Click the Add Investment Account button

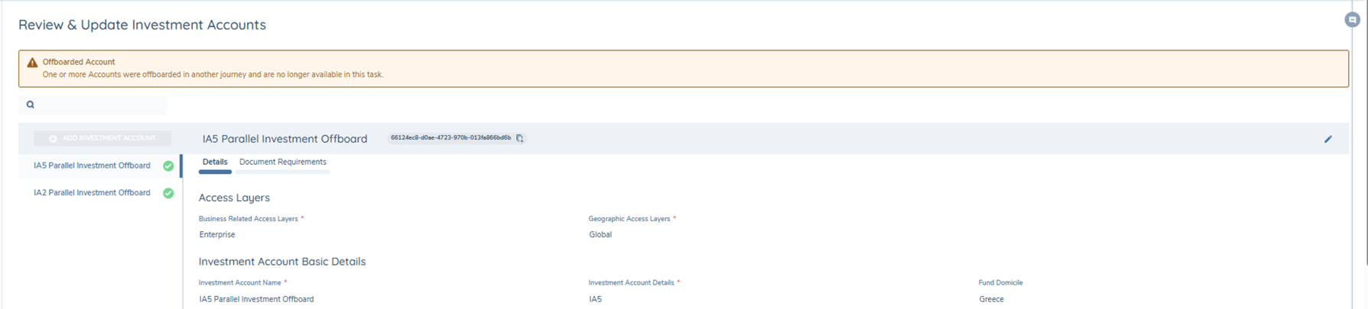click(102, 138)
